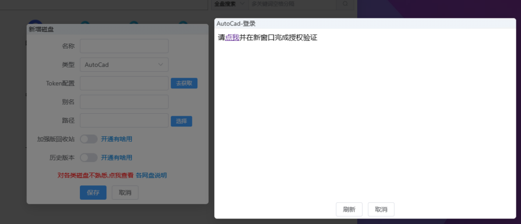Open 开通有啥用 link beside 历史版本

(x=117, y=157)
